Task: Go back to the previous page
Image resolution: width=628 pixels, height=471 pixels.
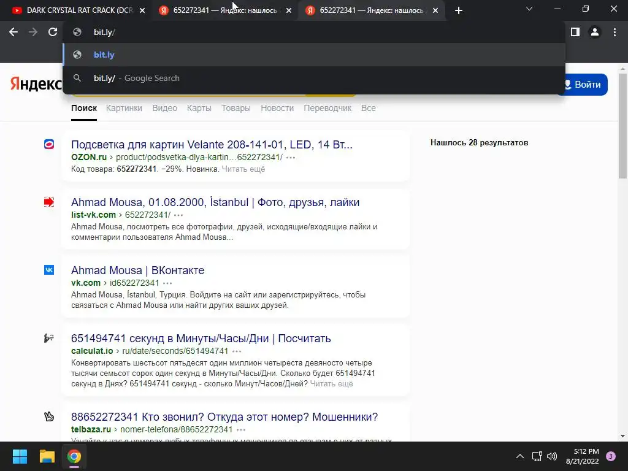Action: [x=13, y=32]
